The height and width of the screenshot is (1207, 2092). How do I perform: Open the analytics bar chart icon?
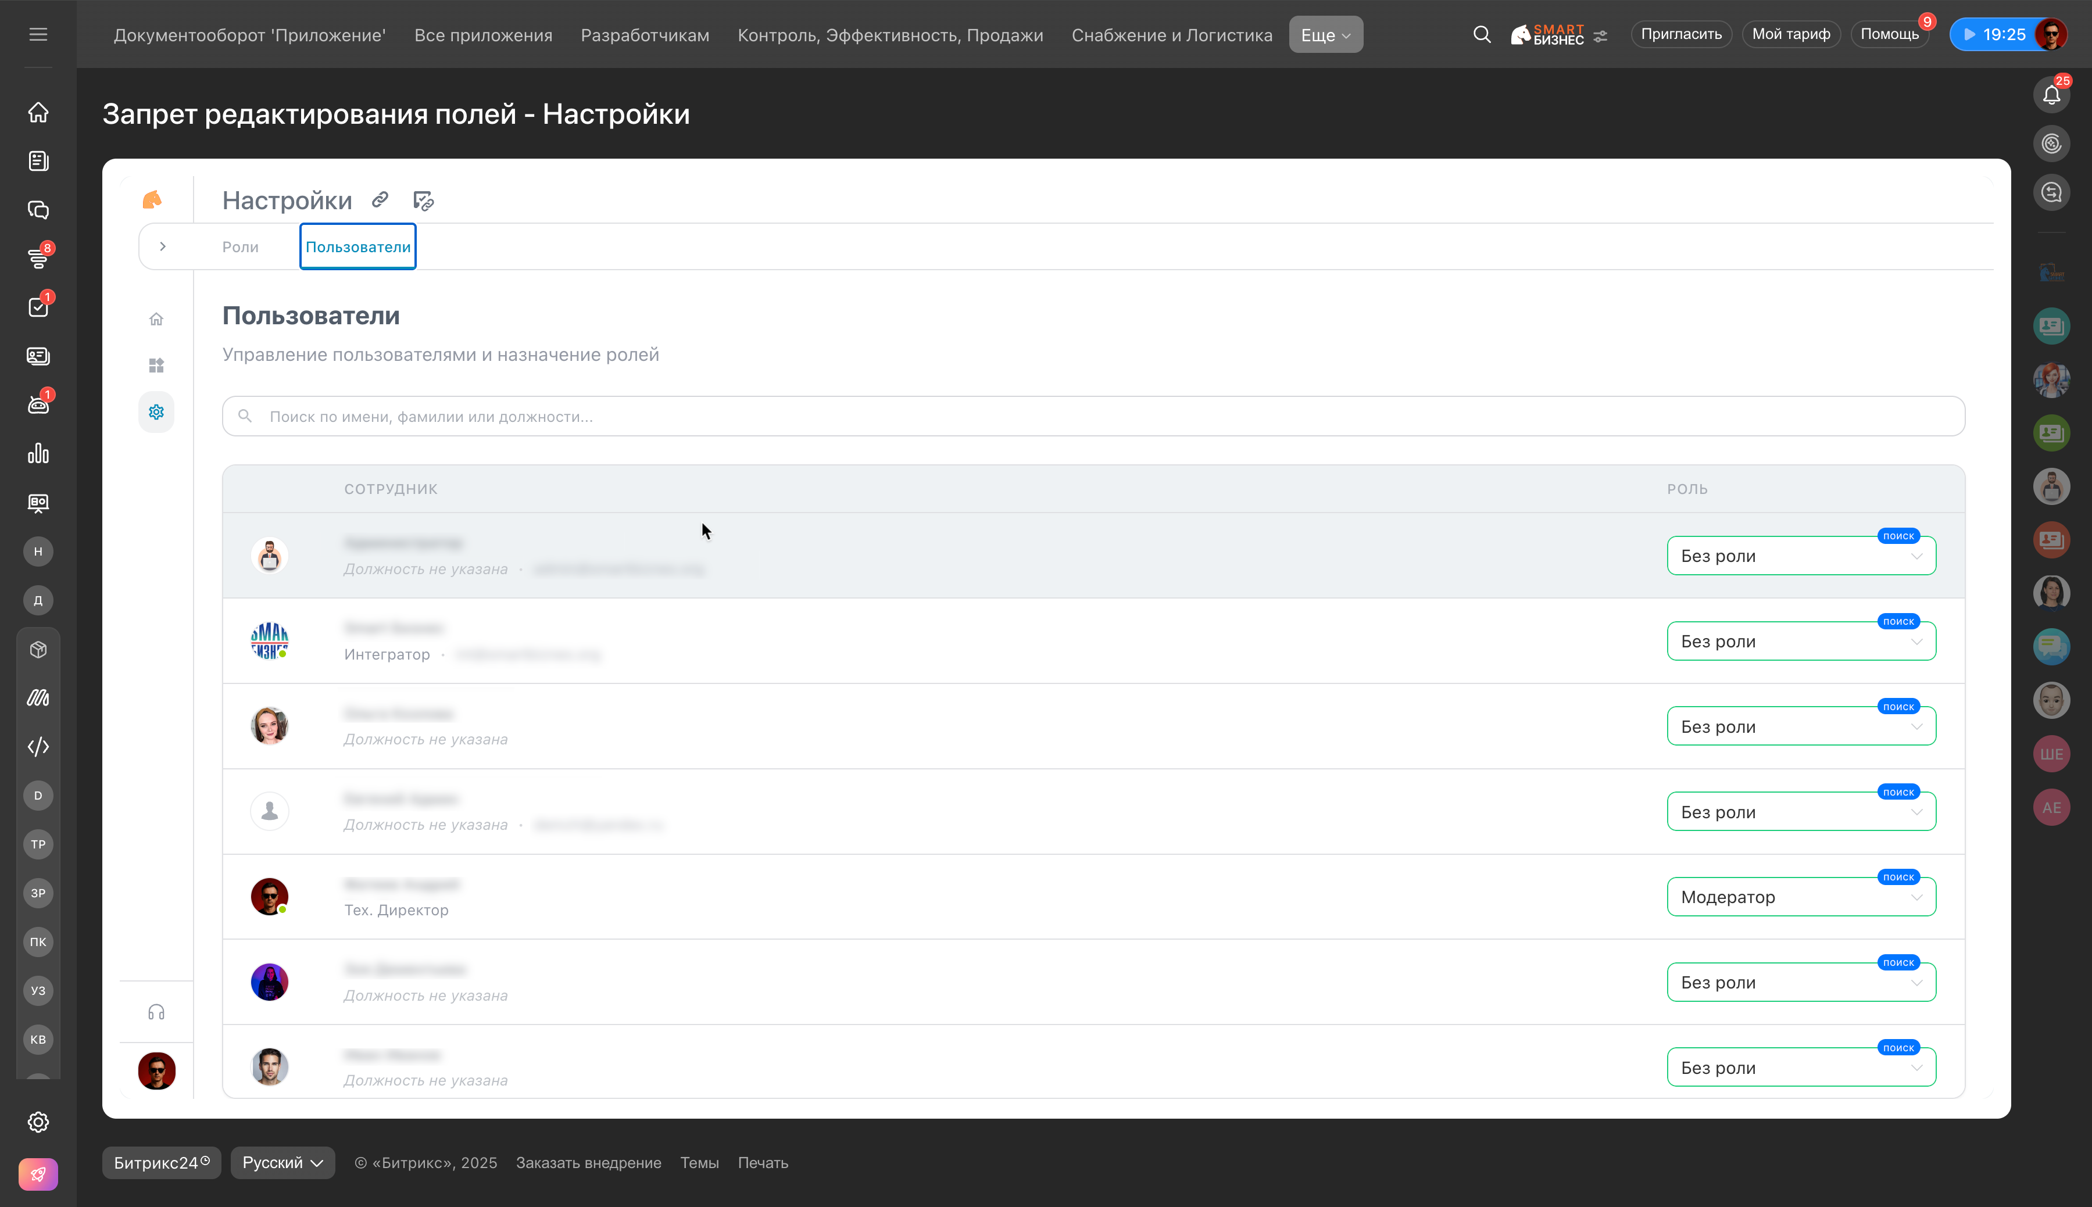click(38, 453)
